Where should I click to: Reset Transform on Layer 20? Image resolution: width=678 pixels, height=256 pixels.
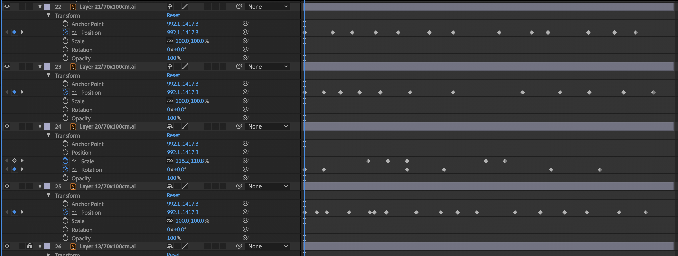173,135
